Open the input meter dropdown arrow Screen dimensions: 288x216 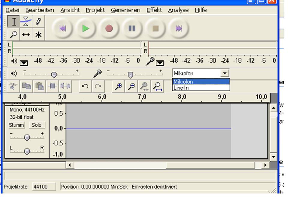coord(160,63)
